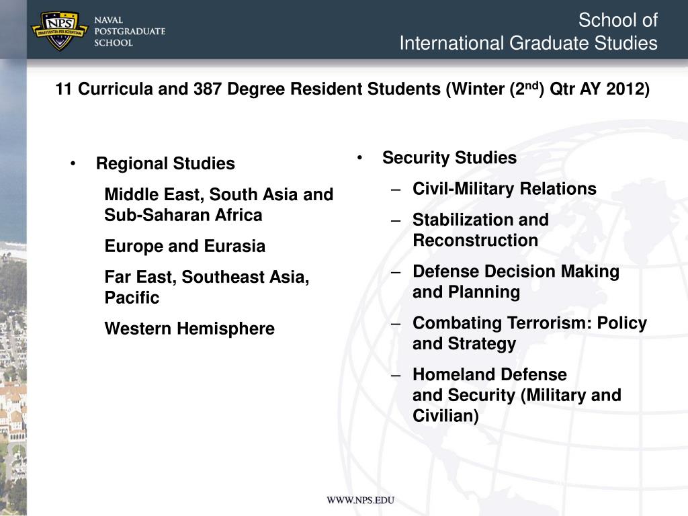This screenshot has height=516, width=688.
Task: Click 'Middle East, South Asia and Sub-Saharan Africa'
Action: tap(219, 204)
